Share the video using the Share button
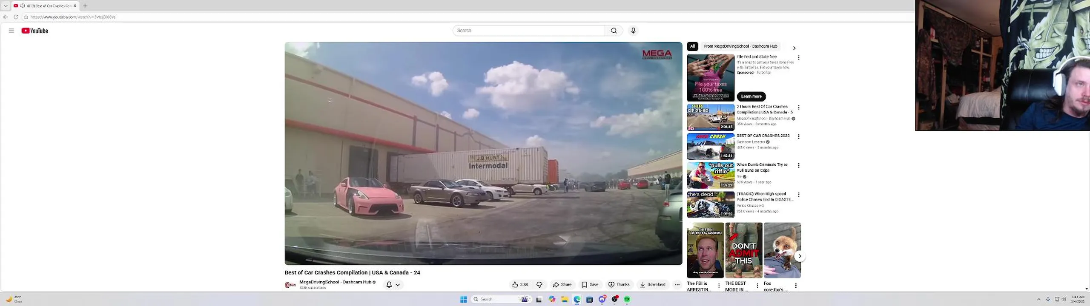The image size is (1090, 306). click(x=562, y=285)
